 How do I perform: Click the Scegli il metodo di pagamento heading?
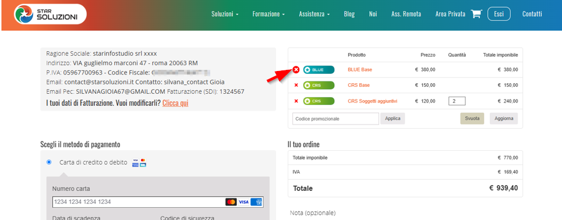(x=80, y=145)
